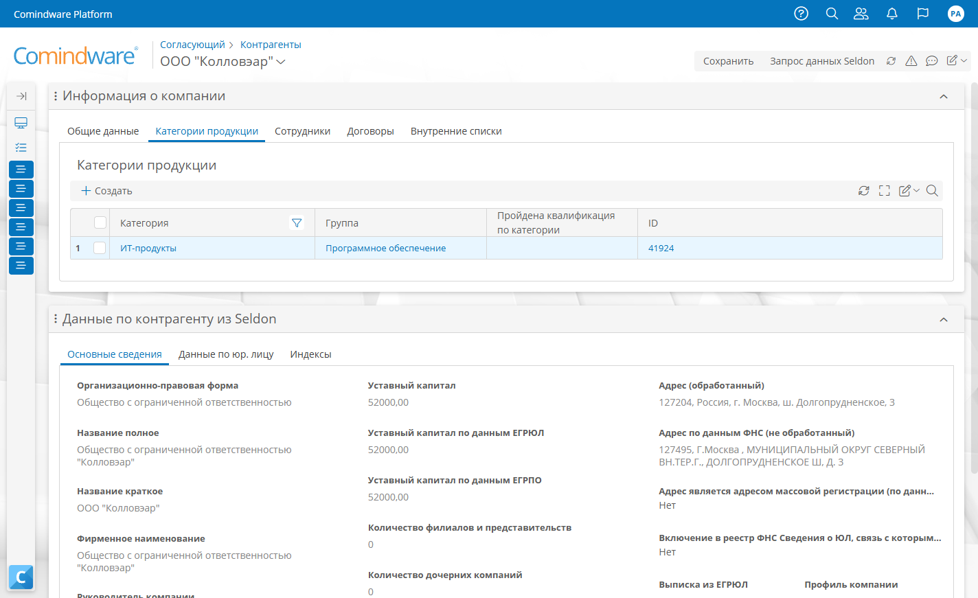
Task: Open the users group icon in header
Action: [861, 14]
